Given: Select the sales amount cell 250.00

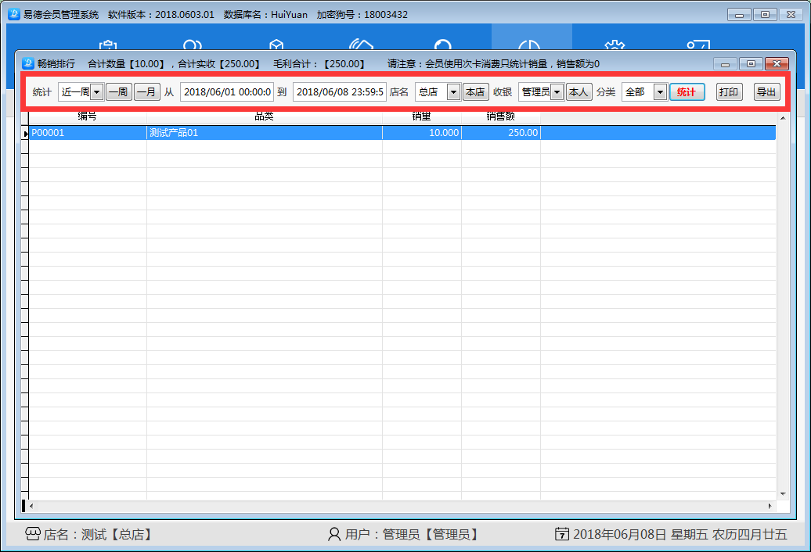Looking at the screenshot, I should 501,133.
